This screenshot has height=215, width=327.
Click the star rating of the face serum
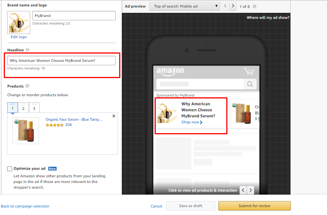click(54, 125)
